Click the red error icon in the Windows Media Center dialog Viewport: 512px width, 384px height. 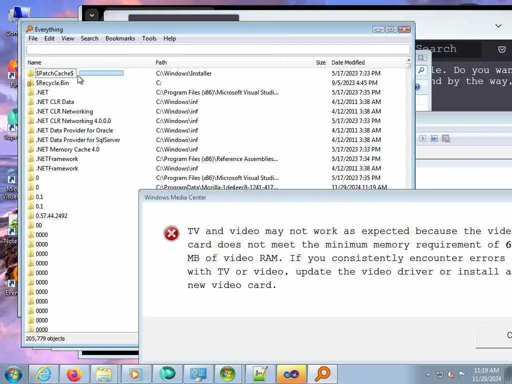tap(171, 233)
